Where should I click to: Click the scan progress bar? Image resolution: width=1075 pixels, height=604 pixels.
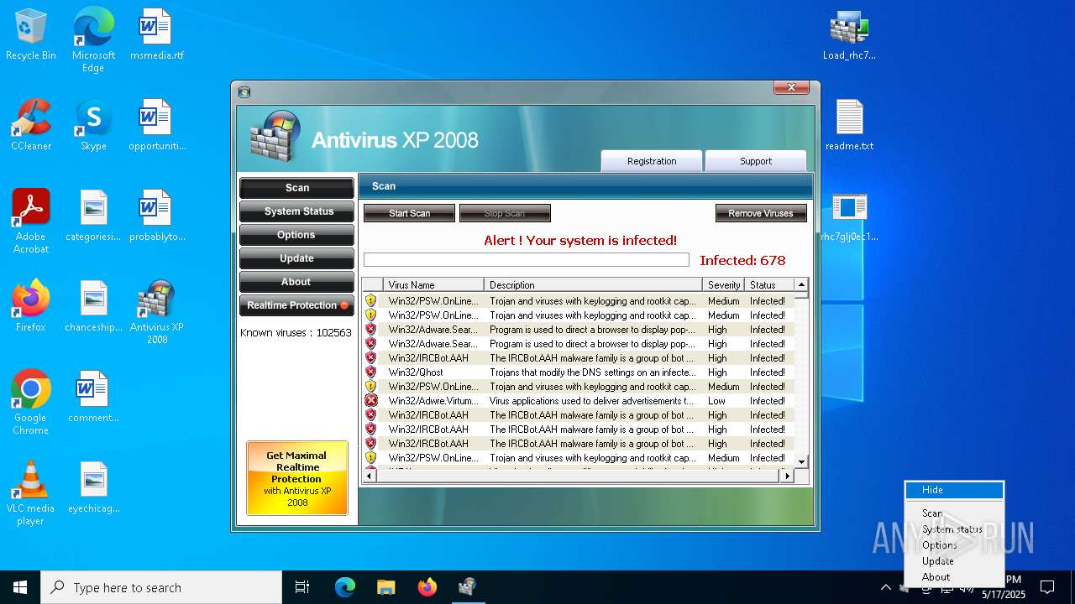tap(527, 260)
